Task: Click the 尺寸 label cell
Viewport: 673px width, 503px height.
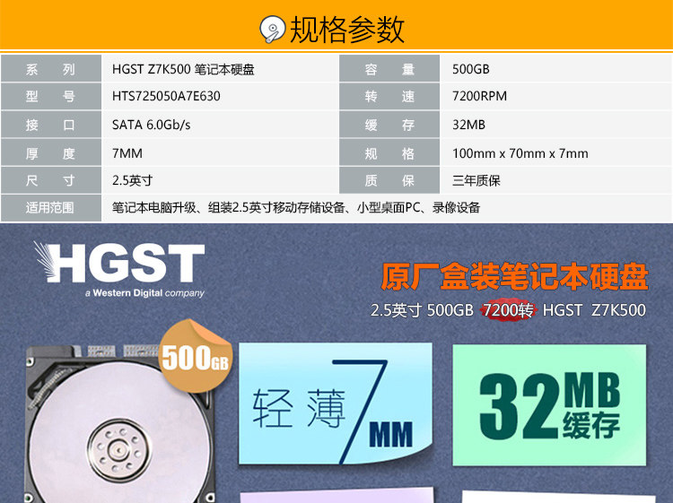Action: pos(51,180)
